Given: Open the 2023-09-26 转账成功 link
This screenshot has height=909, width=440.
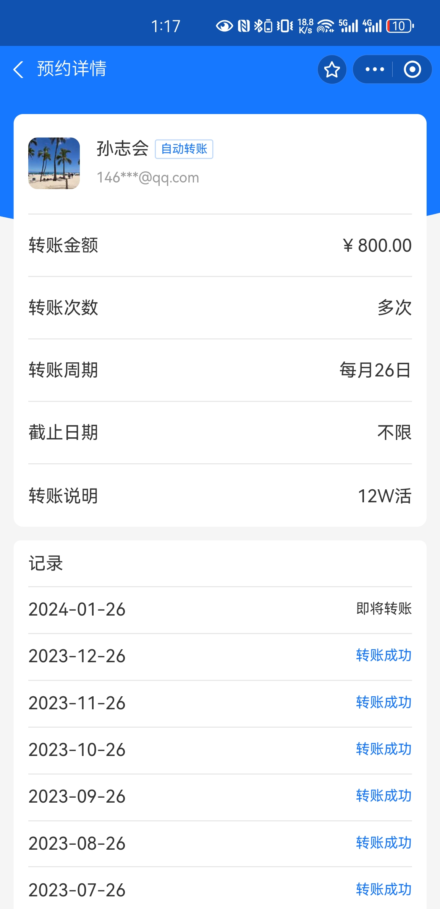Looking at the screenshot, I should [383, 796].
